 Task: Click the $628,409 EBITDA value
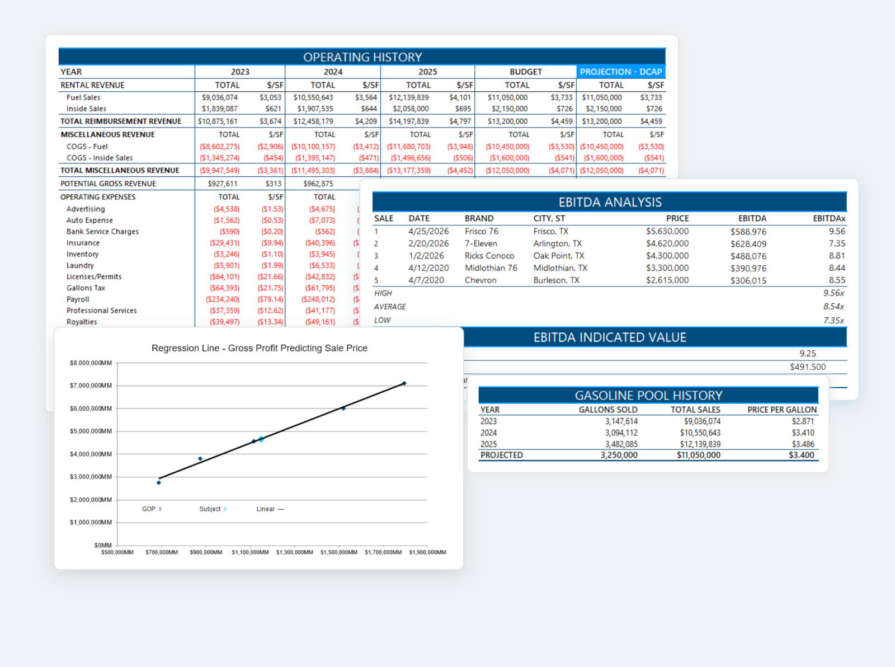pyautogui.click(x=748, y=244)
